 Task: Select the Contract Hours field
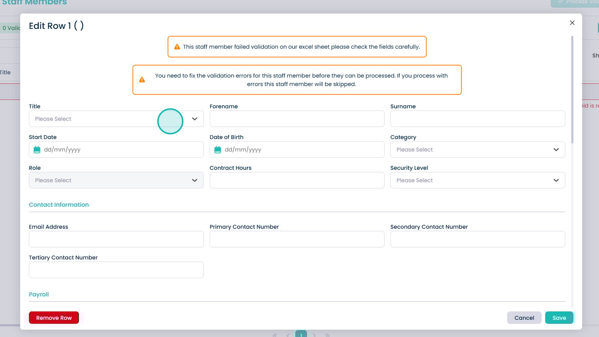click(297, 180)
